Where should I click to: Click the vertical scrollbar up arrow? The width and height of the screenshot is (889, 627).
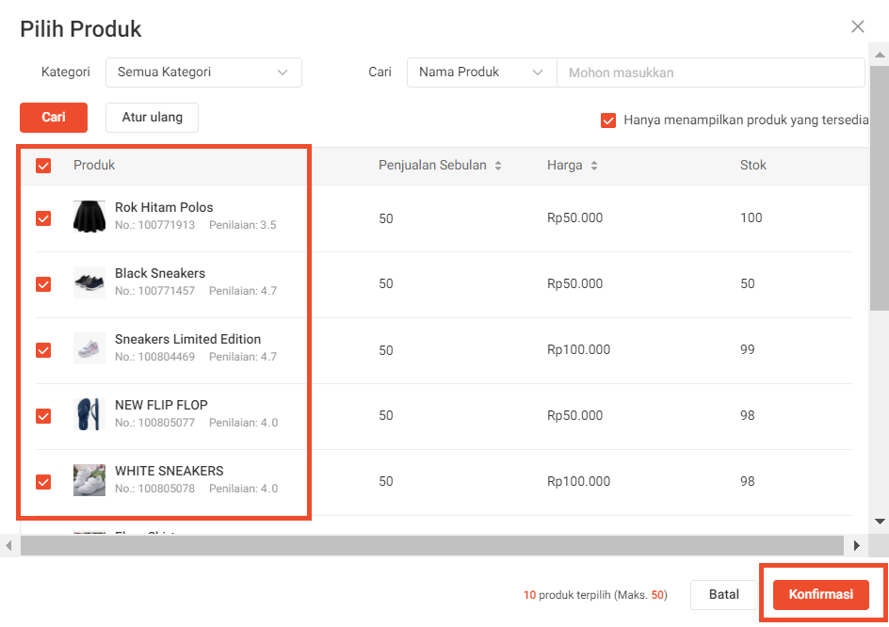(x=880, y=55)
